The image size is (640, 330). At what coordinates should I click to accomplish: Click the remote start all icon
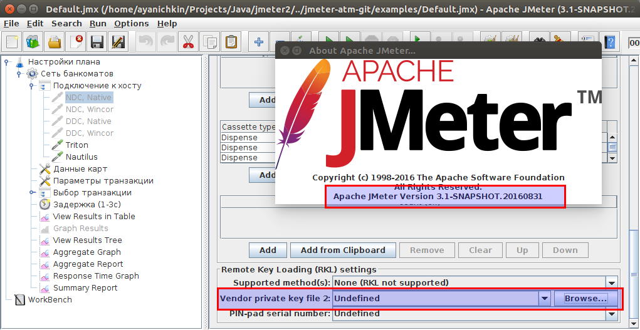[x=417, y=39]
